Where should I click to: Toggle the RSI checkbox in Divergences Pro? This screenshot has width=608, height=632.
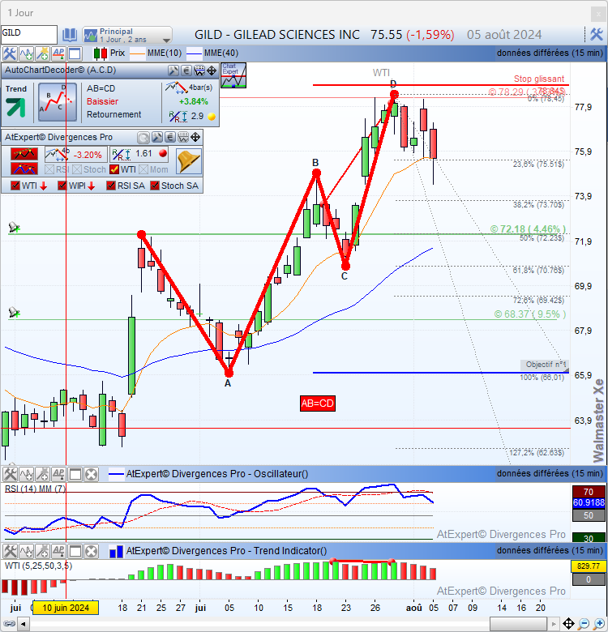point(49,169)
